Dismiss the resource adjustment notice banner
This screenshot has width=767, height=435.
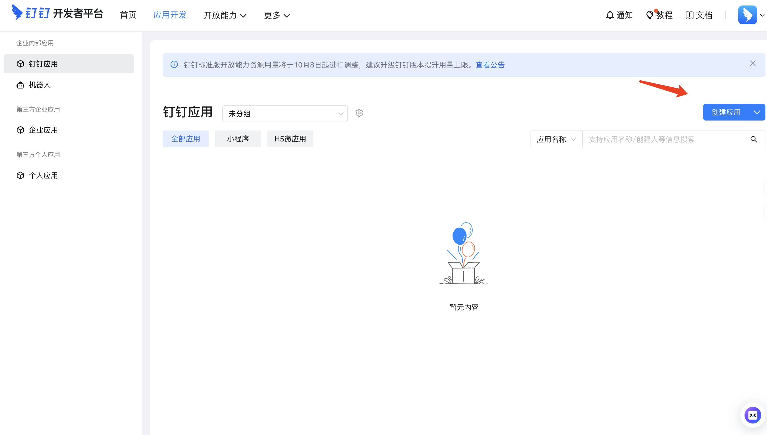pos(753,63)
